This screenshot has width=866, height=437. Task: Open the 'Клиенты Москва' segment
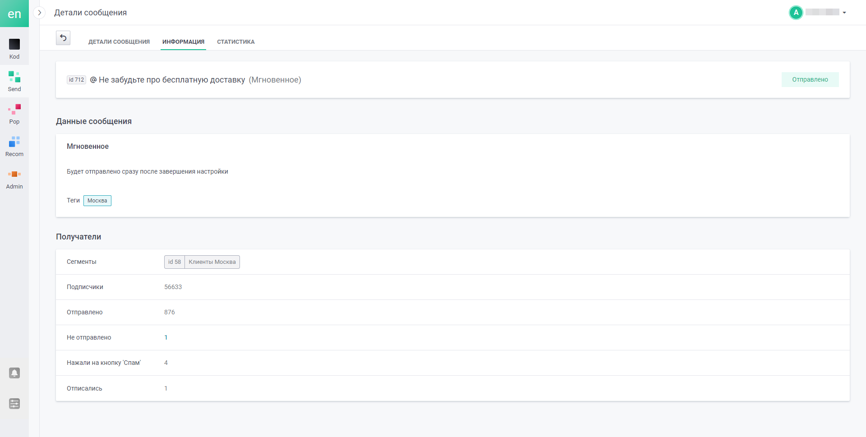point(212,262)
